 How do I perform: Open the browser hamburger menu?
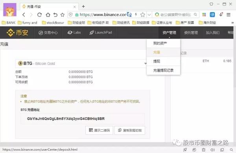click(x=229, y=15)
